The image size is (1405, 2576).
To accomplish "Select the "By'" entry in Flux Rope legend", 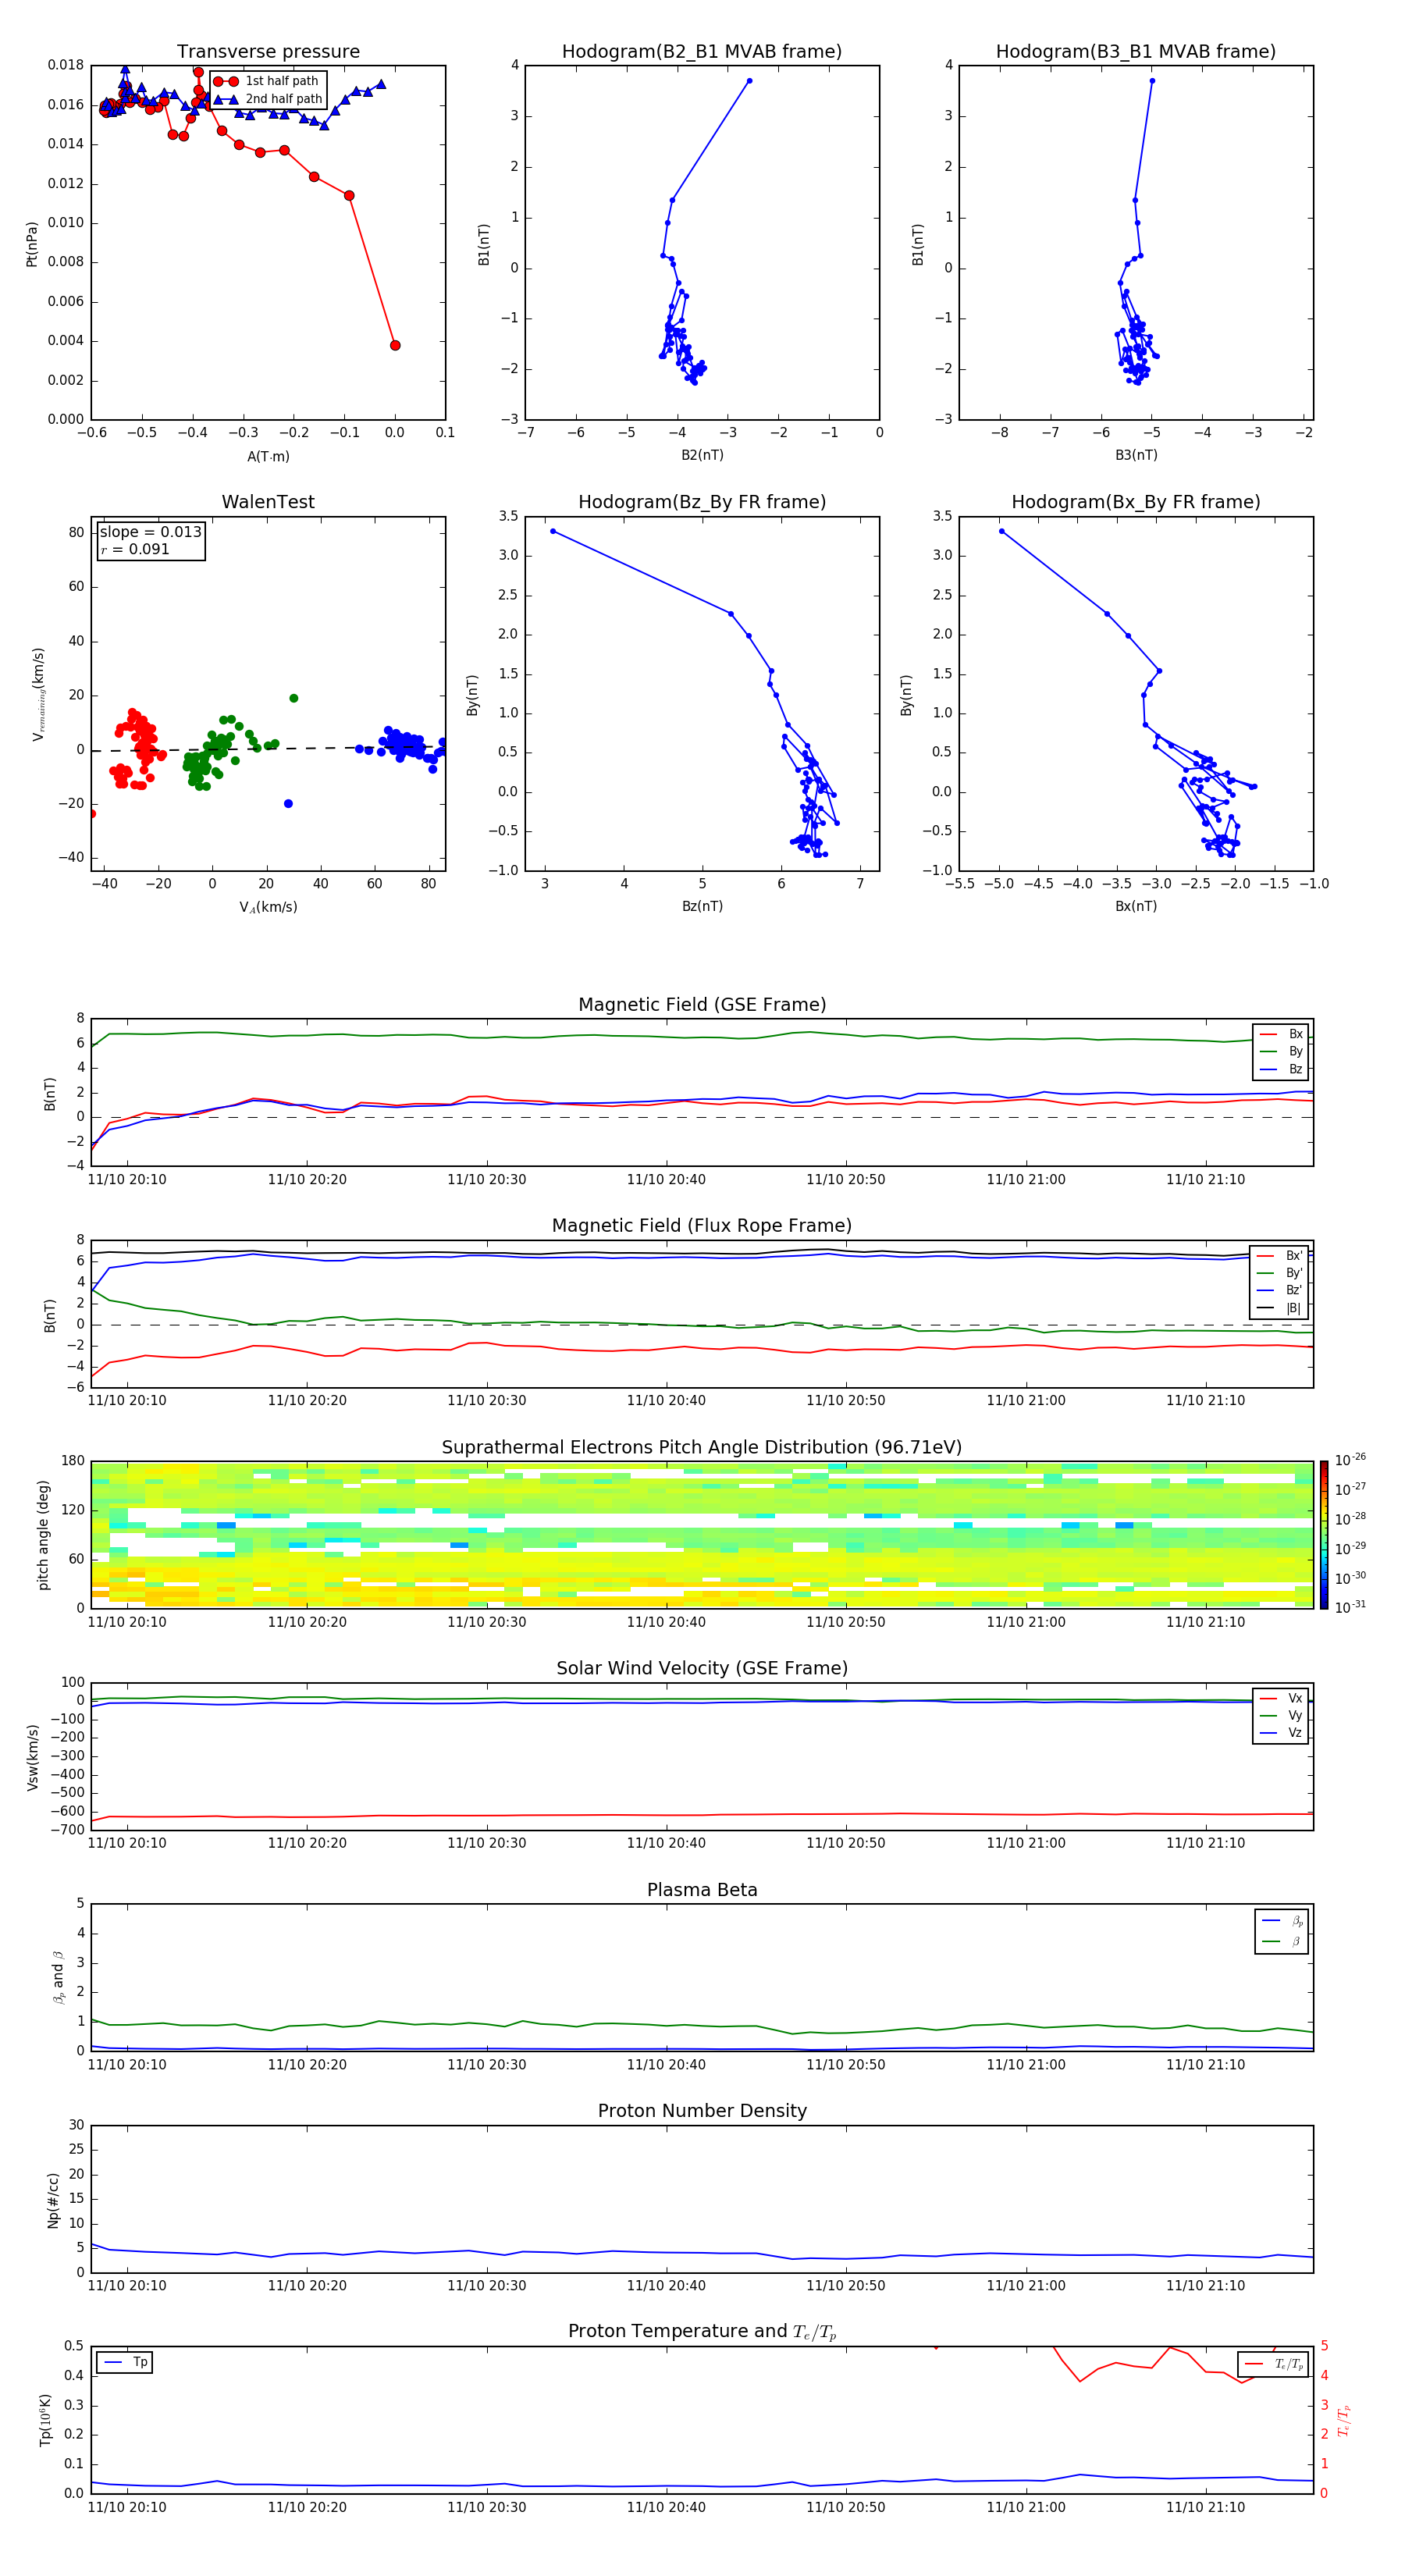I will (x=1280, y=1273).
